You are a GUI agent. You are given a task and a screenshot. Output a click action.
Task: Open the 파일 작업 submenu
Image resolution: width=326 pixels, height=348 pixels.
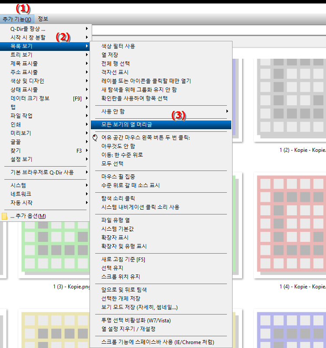[46, 116]
